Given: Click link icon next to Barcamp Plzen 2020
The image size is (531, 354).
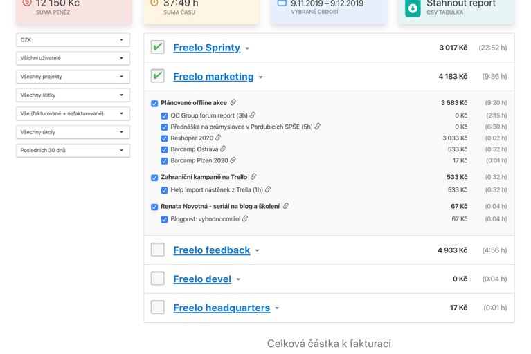Looking at the screenshot, I should pyautogui.click(x=233, y=160).
